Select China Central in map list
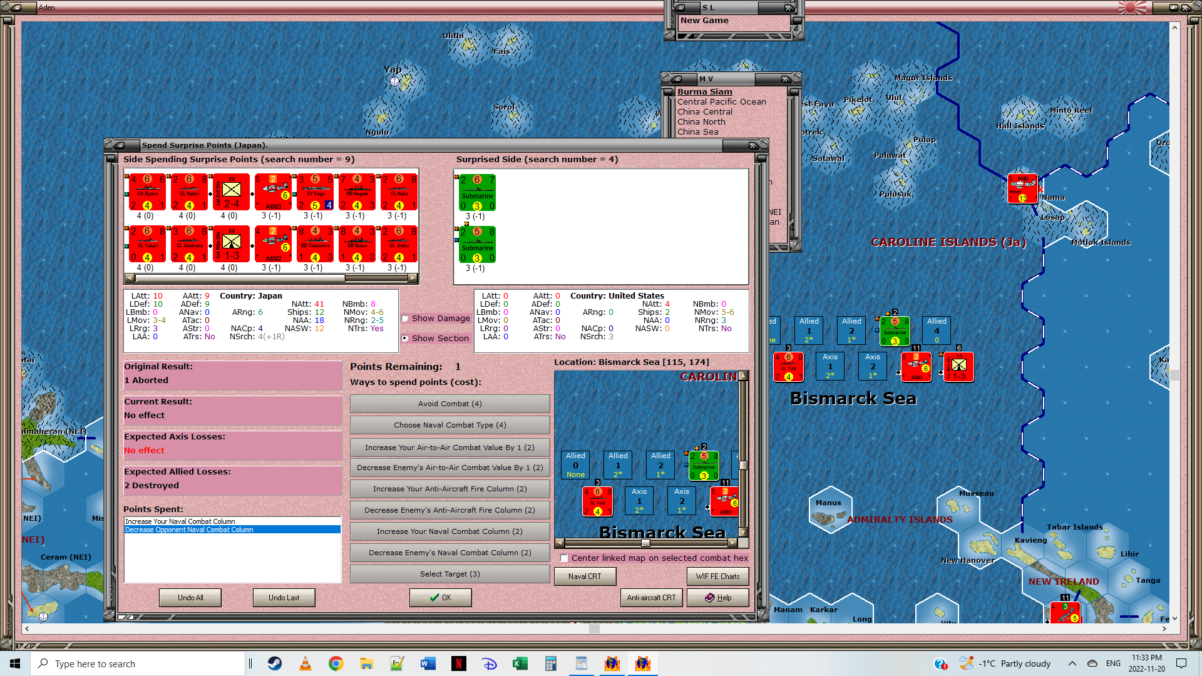 [x=704, y=111]
